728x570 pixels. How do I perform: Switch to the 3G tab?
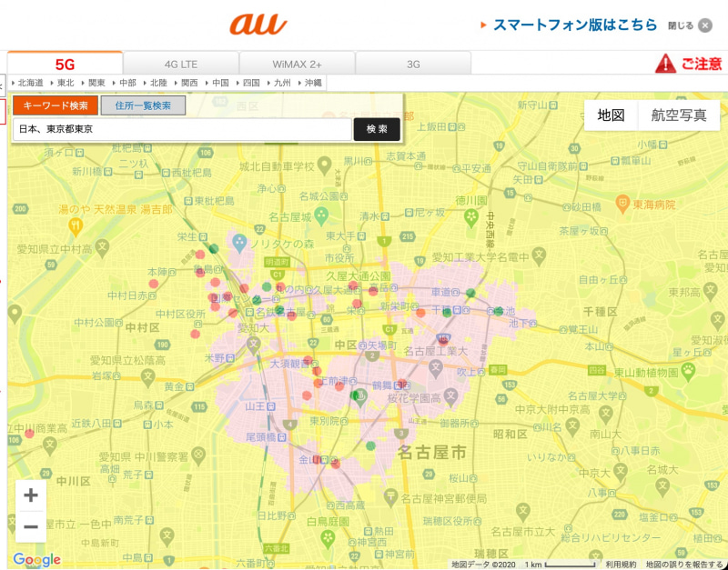(413, 64)
